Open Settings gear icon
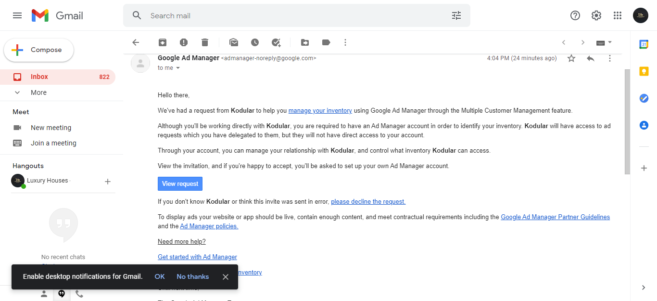The height and width of the screenshot is (301, 657). pyautogui.click(x=596, y=15)
